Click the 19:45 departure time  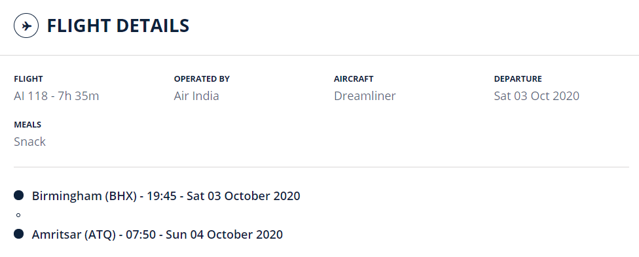(x=162, y=196)
